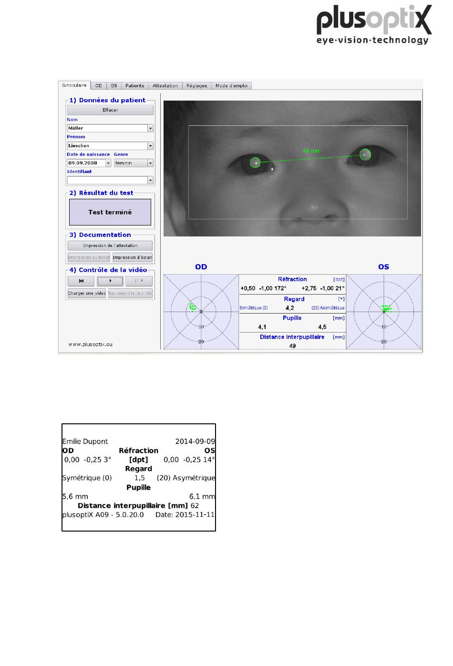Expand the Nom dropdown arrow
The height and width of the screenshot is (666, 453).
[150, 128]
